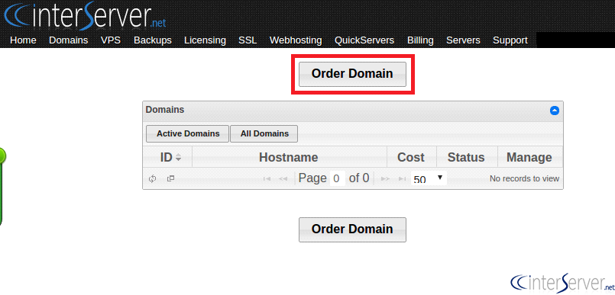Click the Hostname column header
Screen dimensions: 615x295
tap(289, 157)
